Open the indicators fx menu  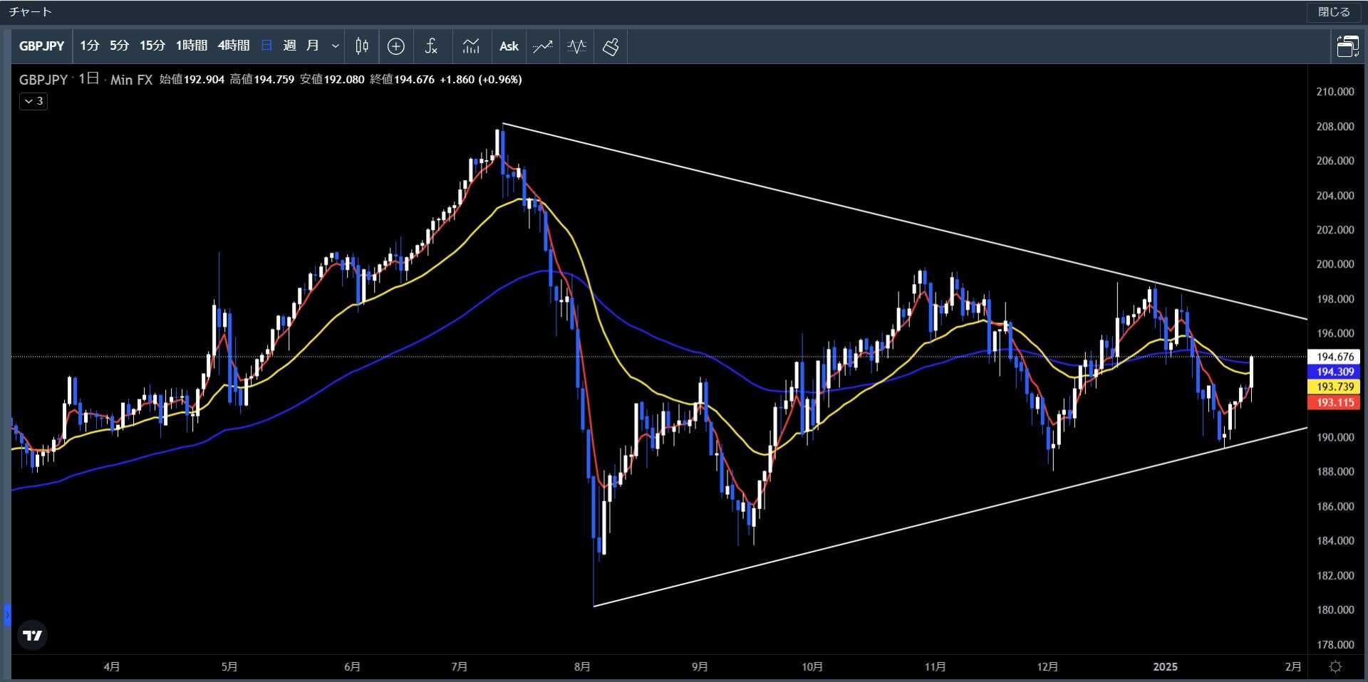pos(431,46)
